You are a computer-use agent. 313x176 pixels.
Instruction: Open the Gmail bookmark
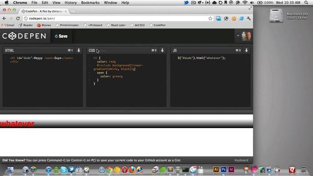[x=8, y=25]
